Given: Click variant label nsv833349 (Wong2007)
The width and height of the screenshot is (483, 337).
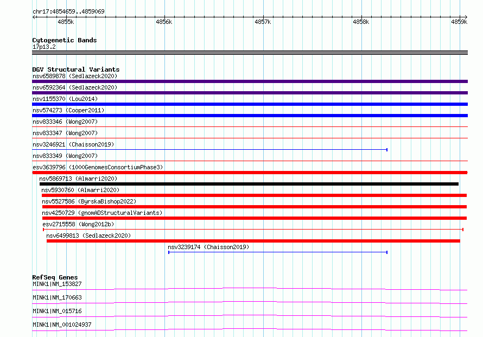Looking at the screenshot, I should 65,156.
